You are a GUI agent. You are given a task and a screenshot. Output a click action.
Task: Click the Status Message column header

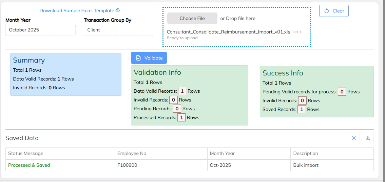click(26, 154)
